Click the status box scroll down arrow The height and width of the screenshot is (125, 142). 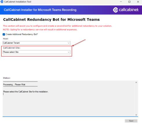(136, 115)
